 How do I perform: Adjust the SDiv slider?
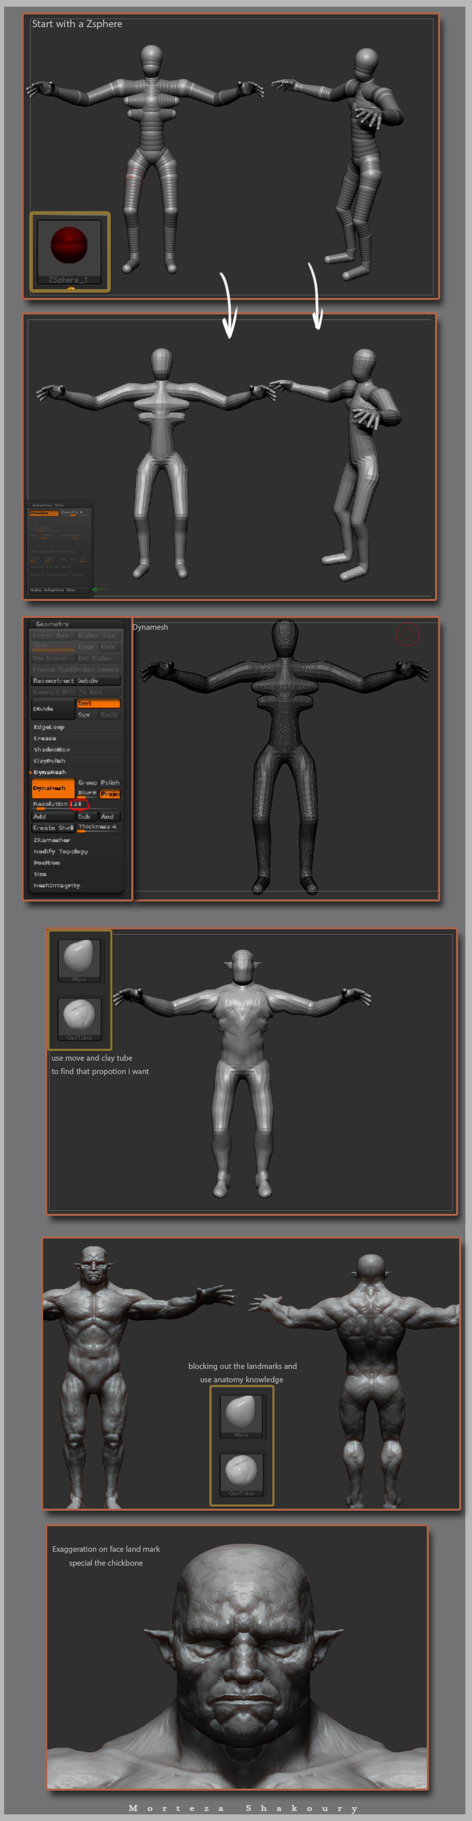54,647
